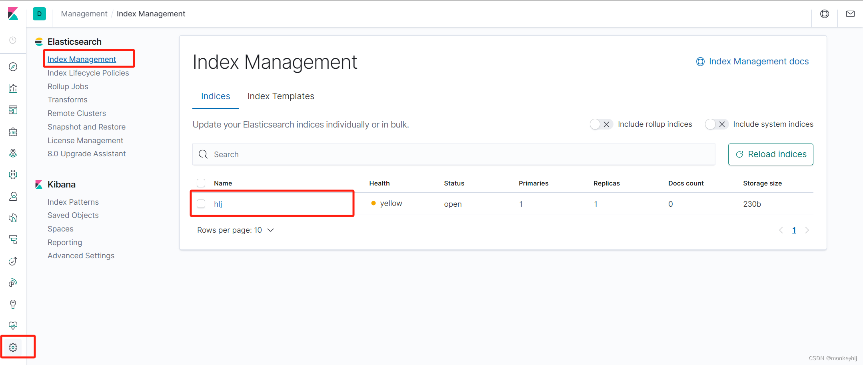Open the space selector D avatar

(x=39, y=14)
